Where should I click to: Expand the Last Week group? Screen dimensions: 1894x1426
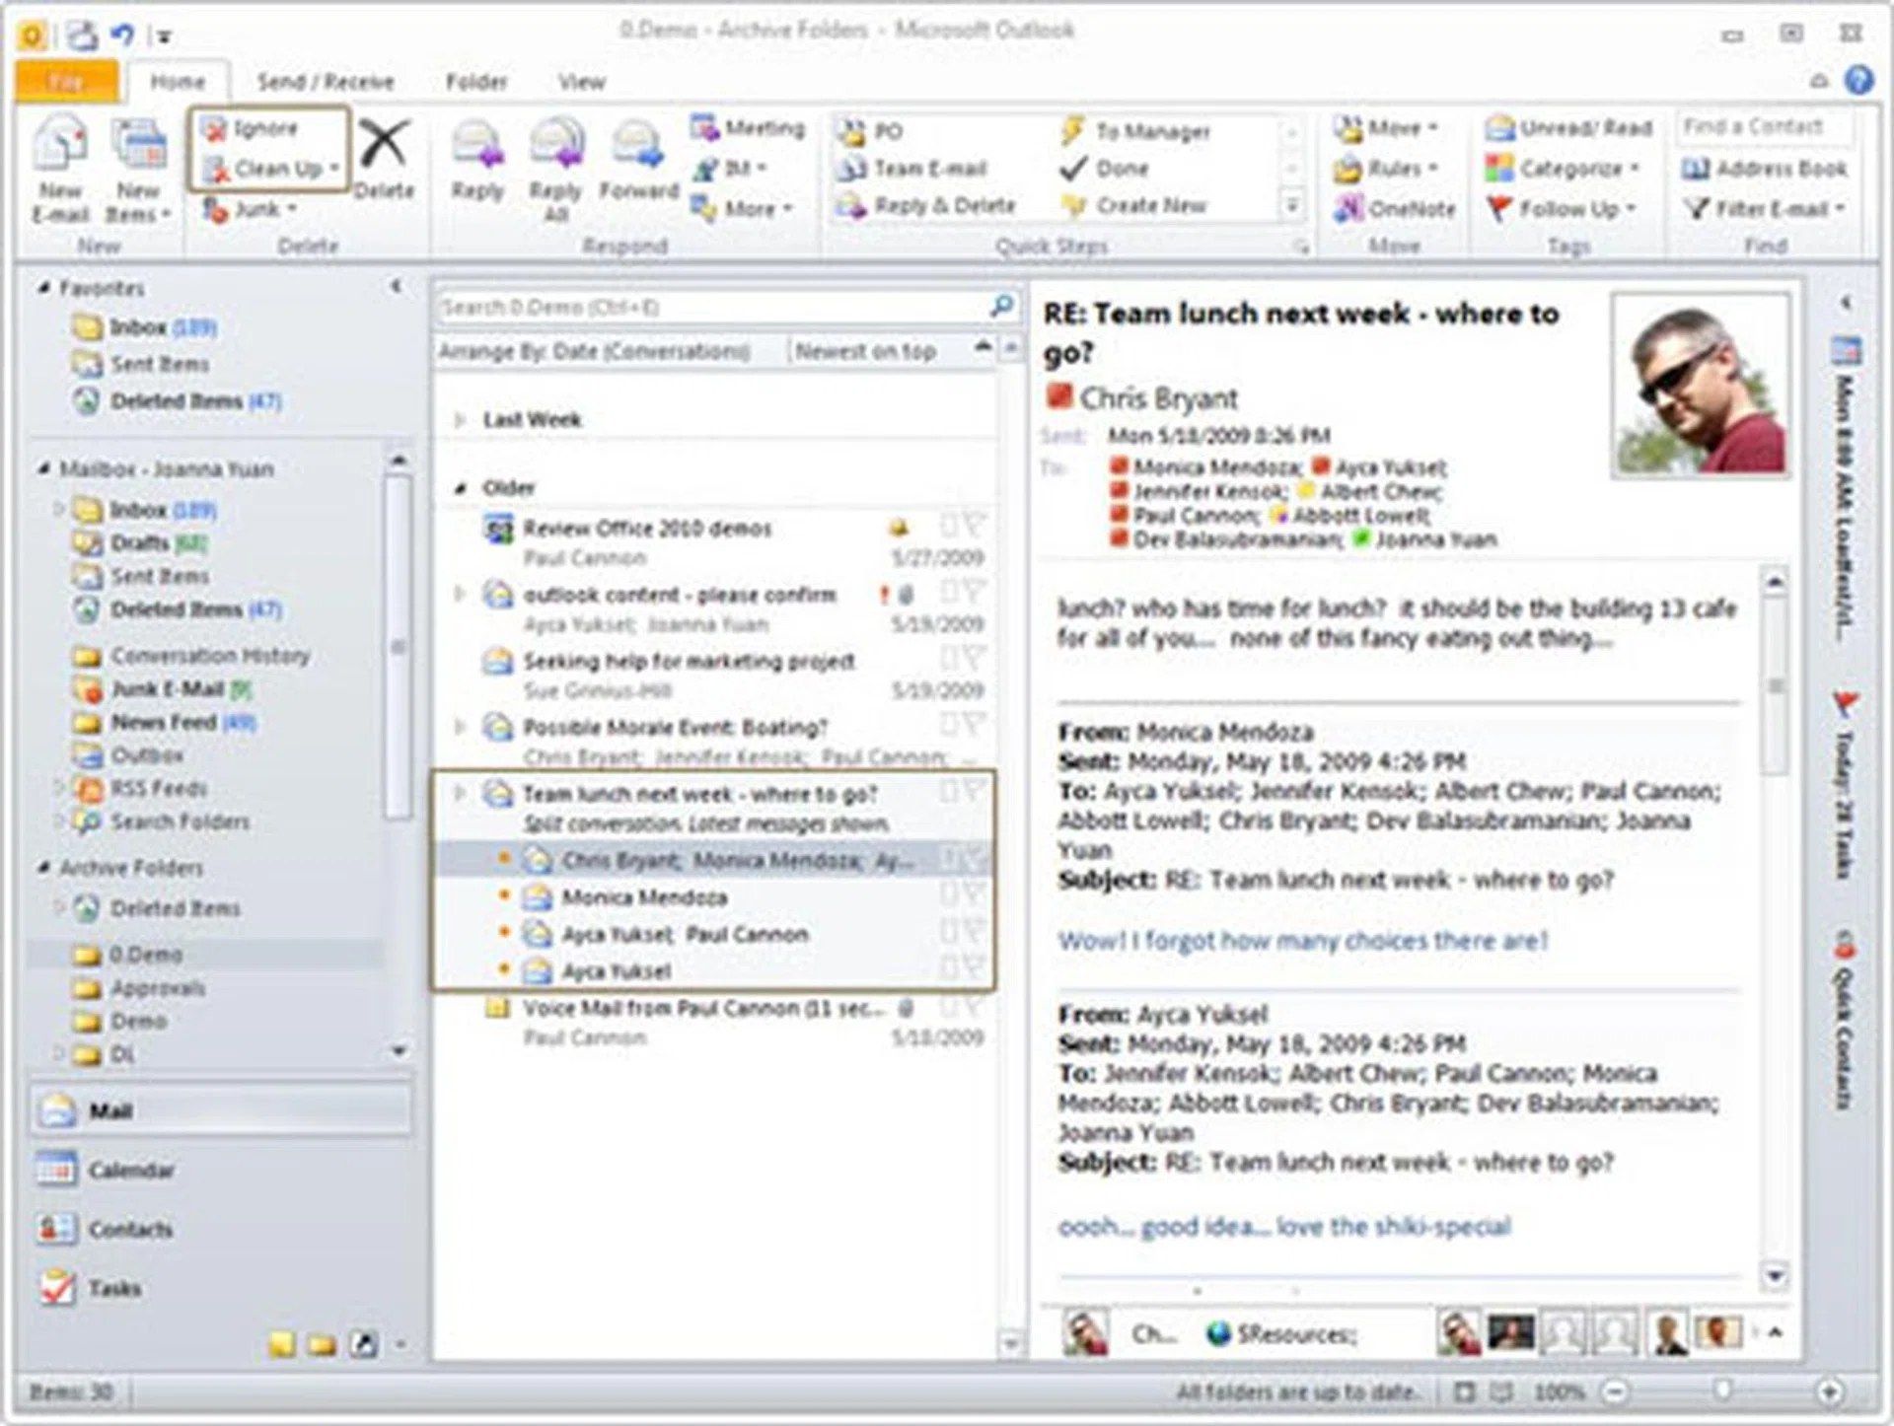point(460,420)
